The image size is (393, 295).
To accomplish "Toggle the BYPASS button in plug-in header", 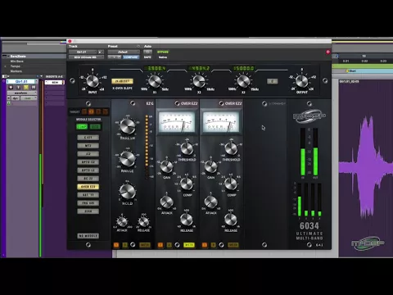I will click(x=163, y=52).
